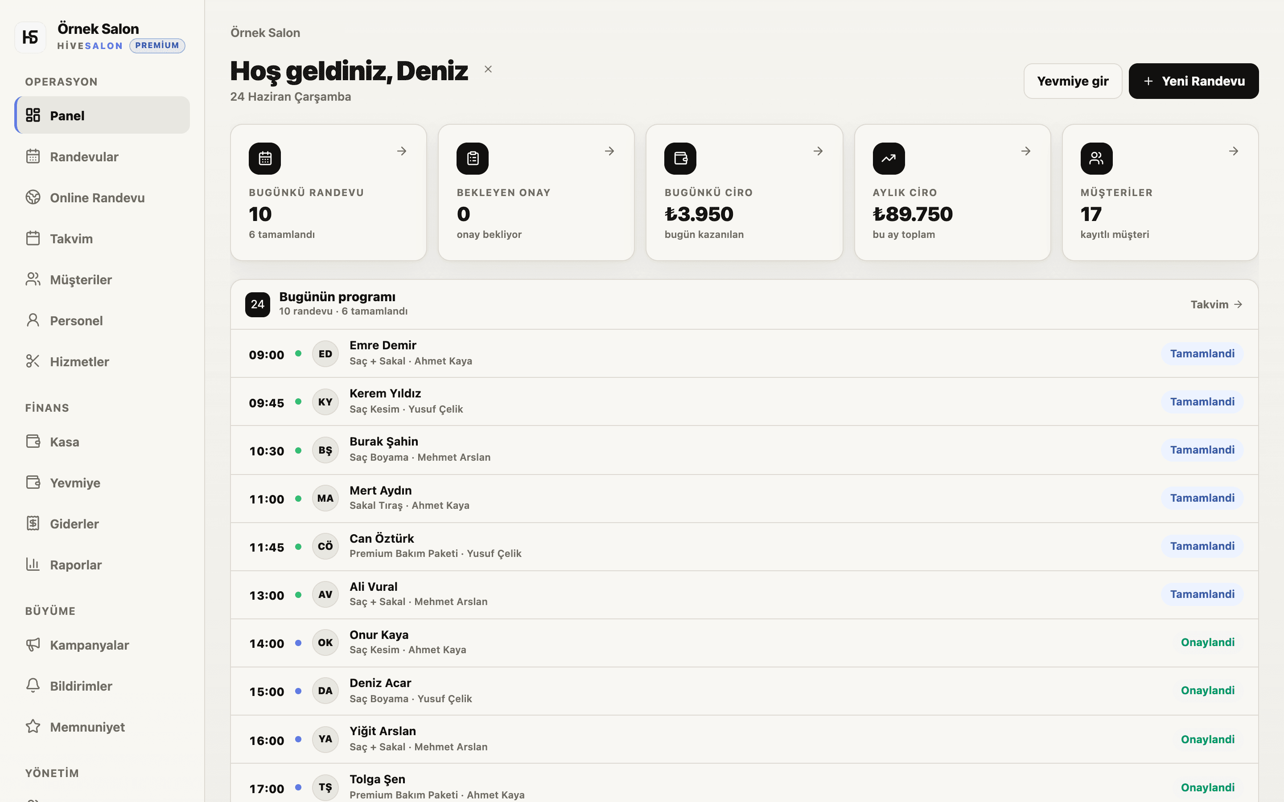Open the Personel page
The image size is (1284, 802).
tap(102, 320)
